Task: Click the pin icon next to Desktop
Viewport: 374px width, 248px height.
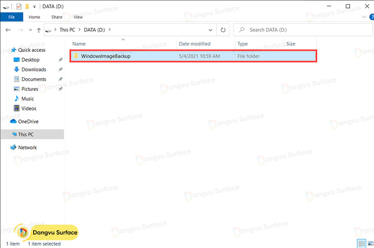Action: pyautogui.click(x=61, y=60)
